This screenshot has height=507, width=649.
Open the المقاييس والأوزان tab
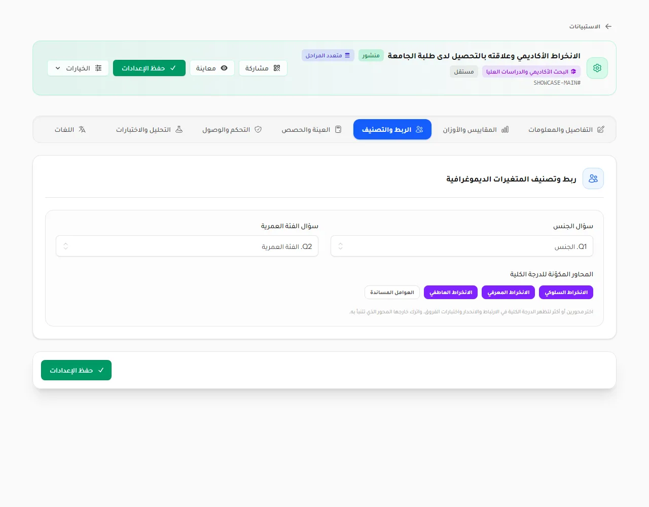476,129
